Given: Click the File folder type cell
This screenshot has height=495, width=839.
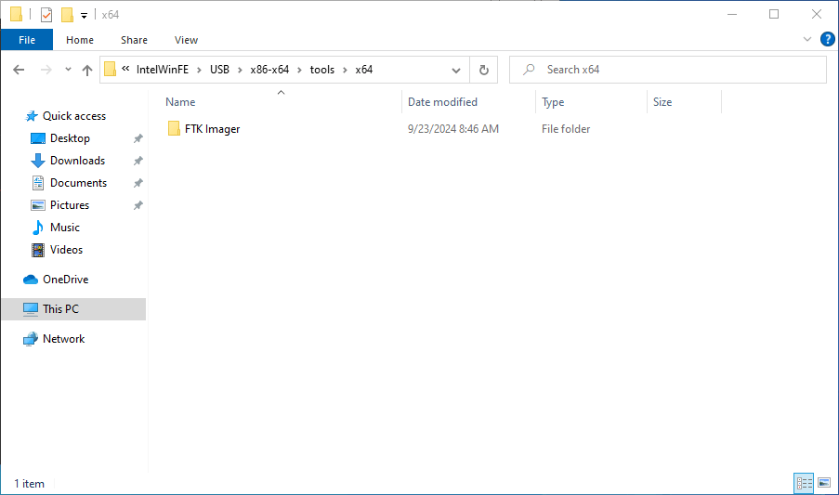Looking at the screenshot, I should (566, 129).
